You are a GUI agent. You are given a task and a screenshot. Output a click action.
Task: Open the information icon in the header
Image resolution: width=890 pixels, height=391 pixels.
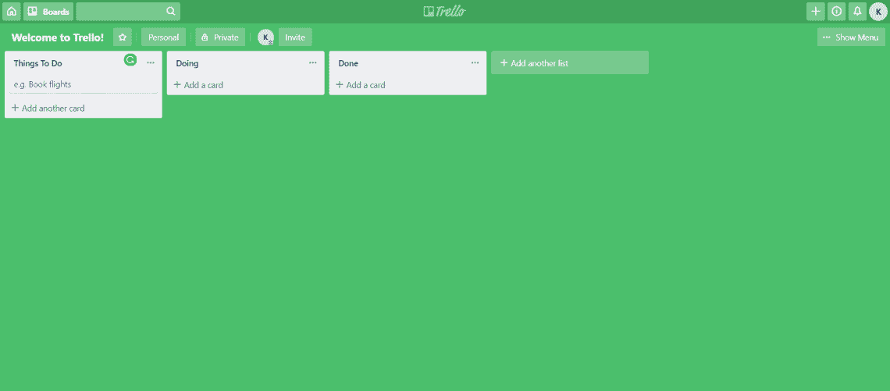point(837,12)
